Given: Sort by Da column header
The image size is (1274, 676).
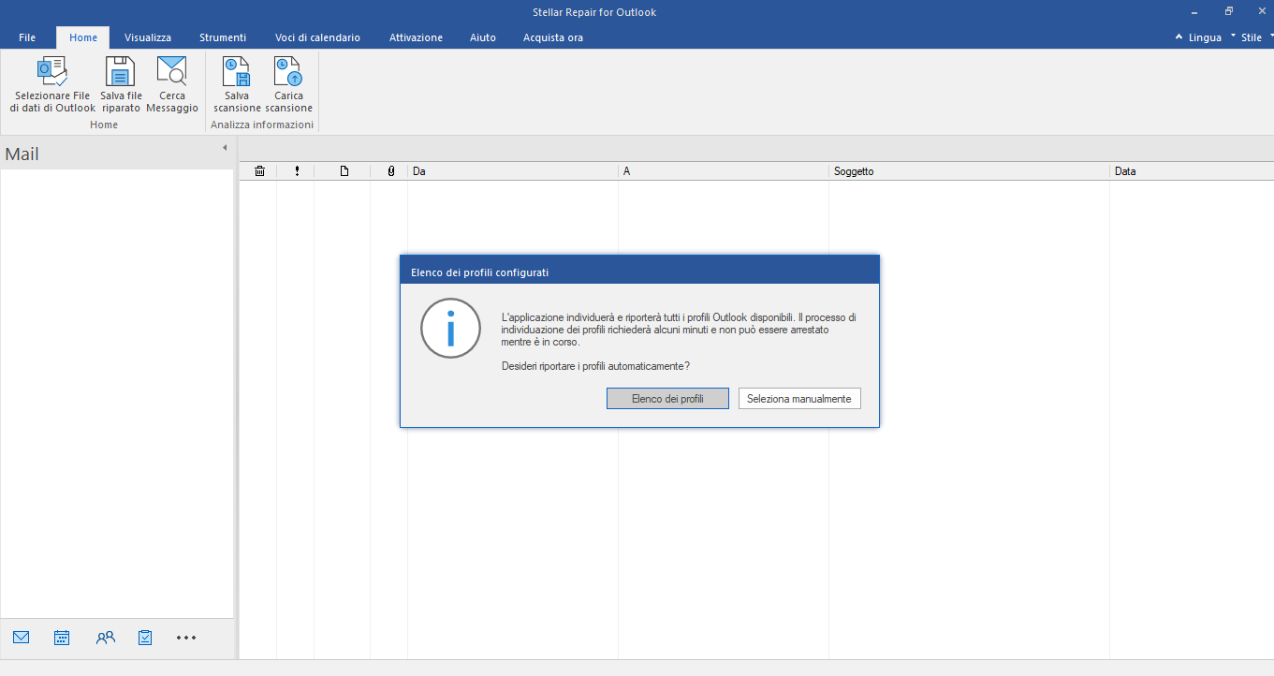Looking at the screenshot, I should [x=513, y=171].
